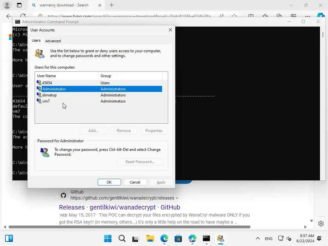
Task: Open Edge profile icon
Action: pyautogui.click(x=7, y=5)
